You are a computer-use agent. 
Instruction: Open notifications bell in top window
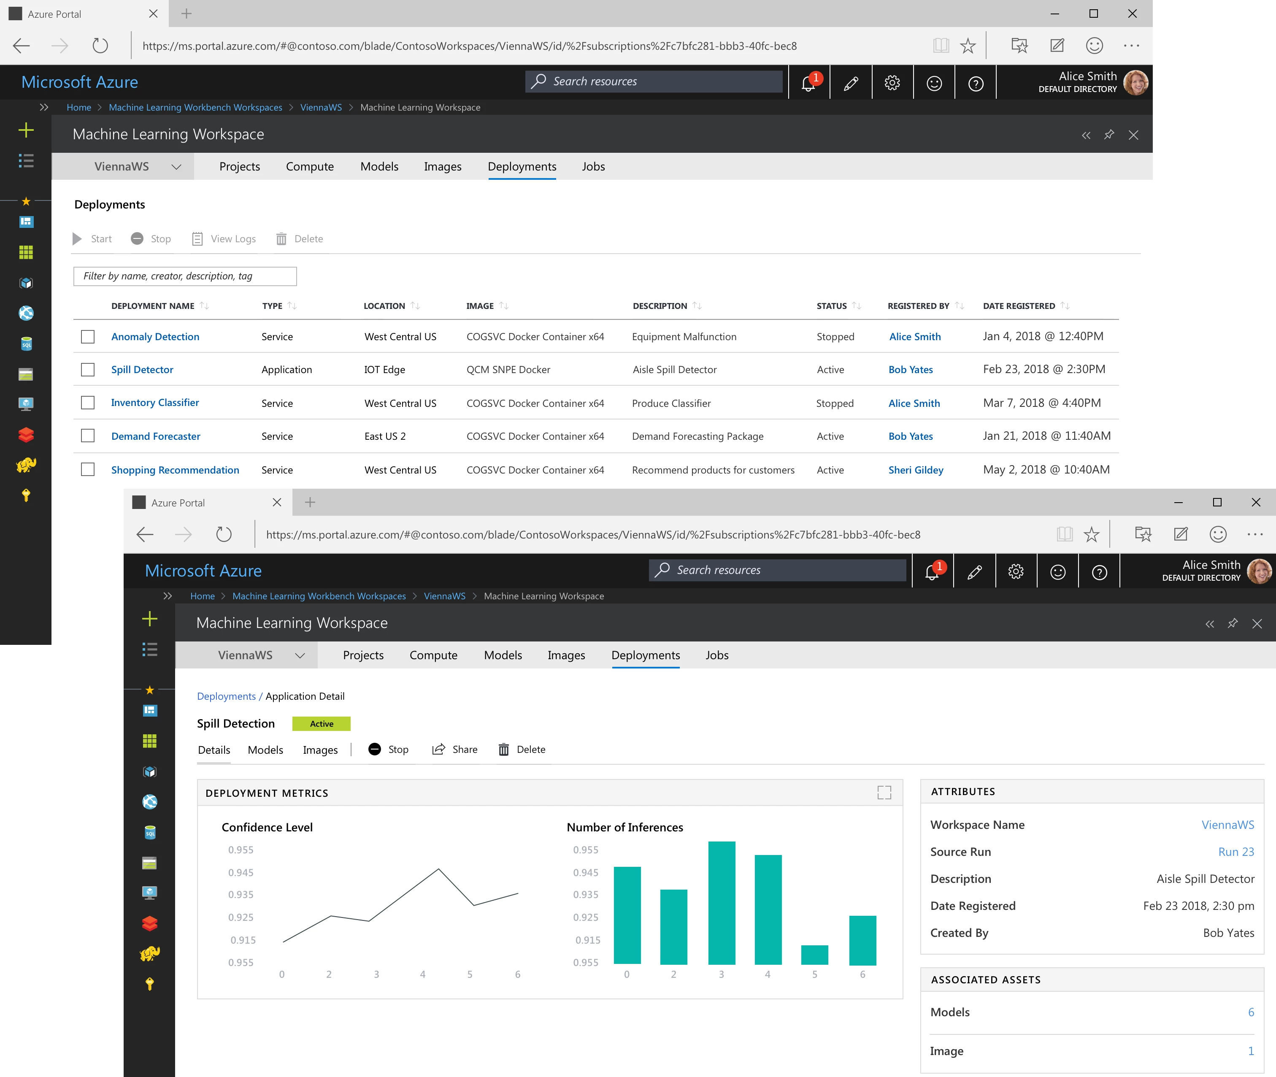pyautogui.click(x=809, y=82)
